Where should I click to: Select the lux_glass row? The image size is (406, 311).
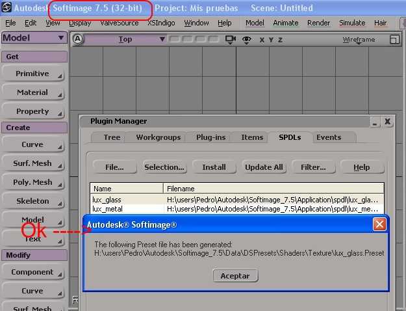pos(236,200)
